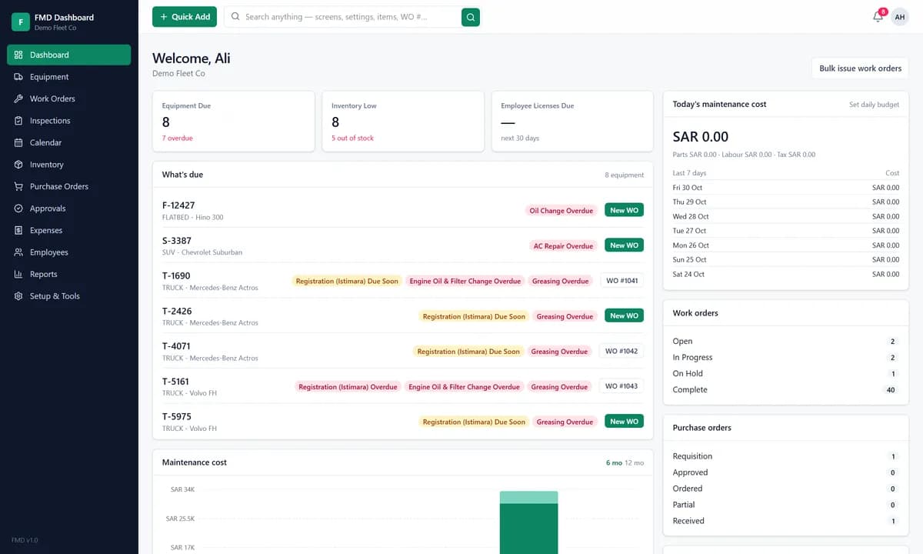
Task: Go to Inspections page
Action: tap(69, 121)
